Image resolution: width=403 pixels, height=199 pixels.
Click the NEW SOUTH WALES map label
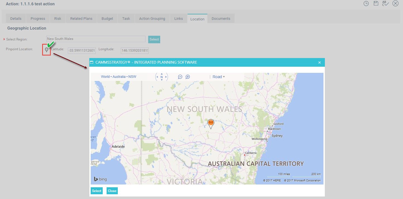pyautogui.click(x=204, y=109)
